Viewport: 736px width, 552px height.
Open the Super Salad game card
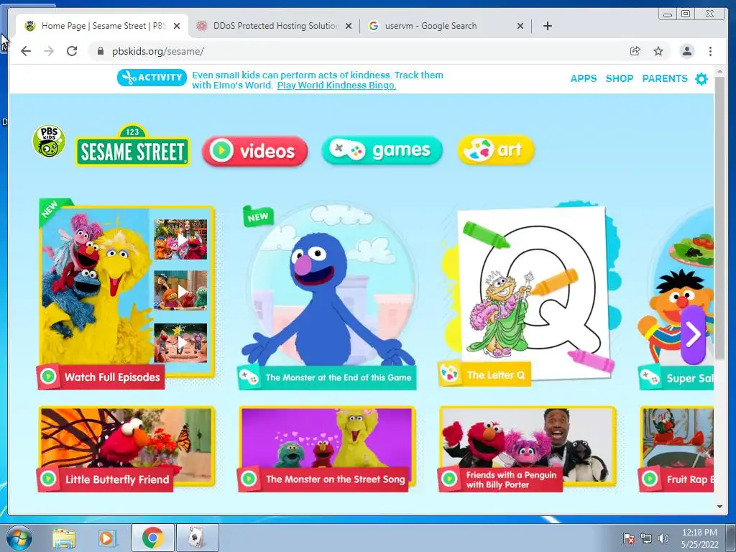(676, 298)
